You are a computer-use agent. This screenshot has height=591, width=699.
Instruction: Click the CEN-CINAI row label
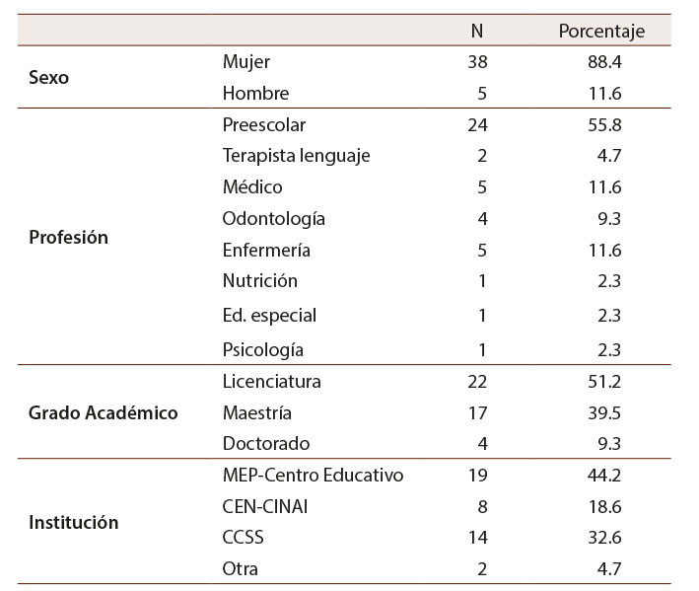(x=266, y=506)
